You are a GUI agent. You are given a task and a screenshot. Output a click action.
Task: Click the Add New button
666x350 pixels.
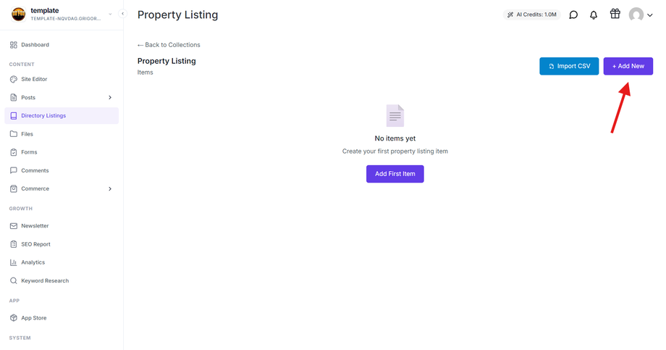click(628, 66)
